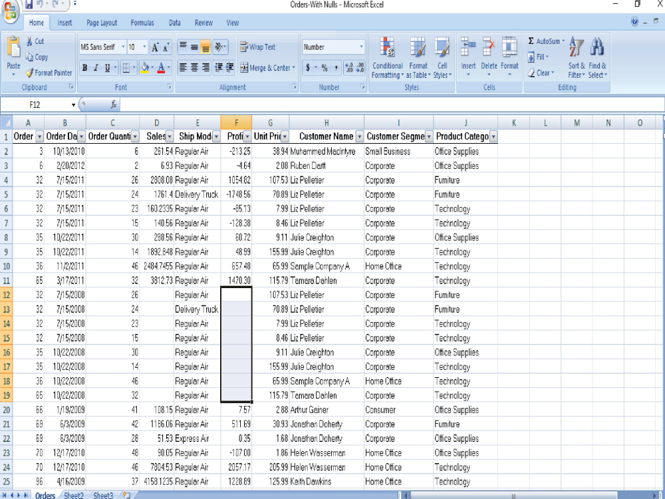Apply the Font Color red A
This screenshot has height=499, width=665.
click(161, 67)
